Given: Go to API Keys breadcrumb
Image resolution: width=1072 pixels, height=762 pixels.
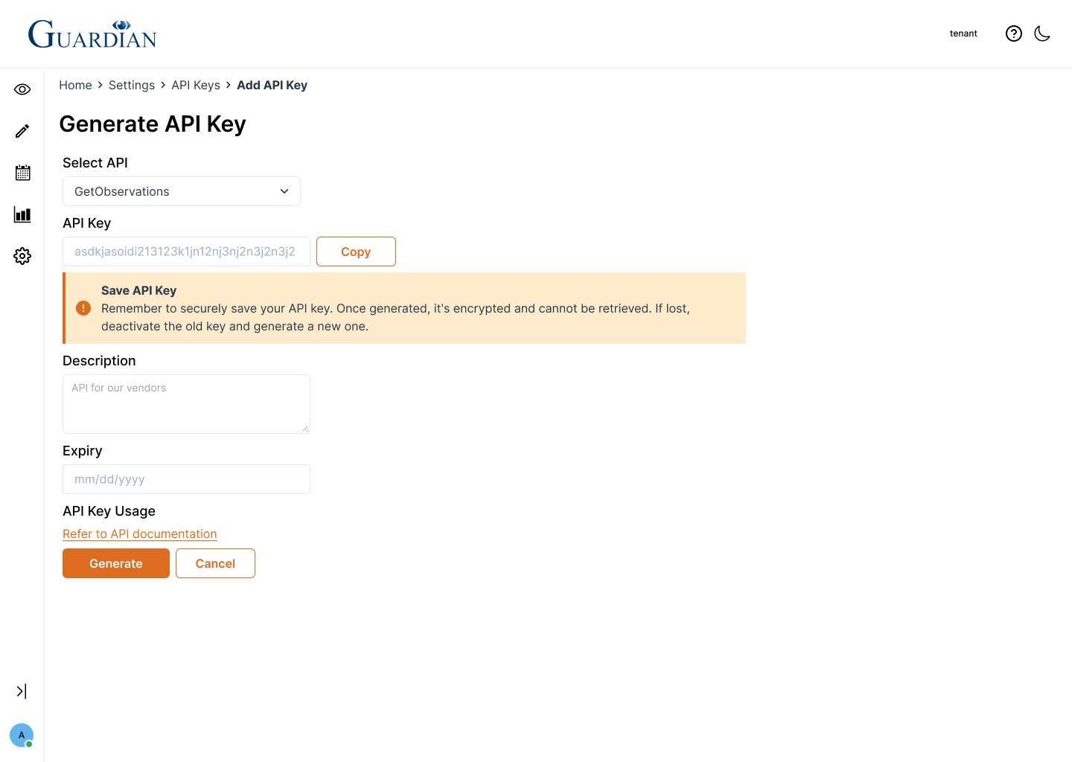Looking at the screenshot, I should [x=196, y=86].
